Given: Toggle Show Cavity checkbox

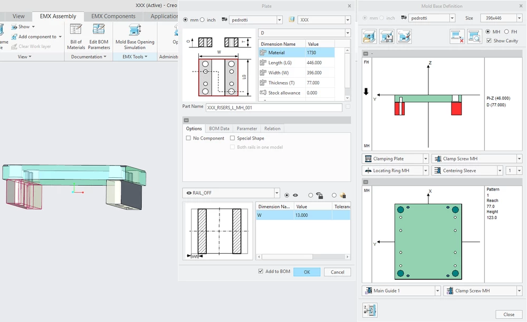Looking at the screenshot, I should pyautogui.click(x=489, y=41).
